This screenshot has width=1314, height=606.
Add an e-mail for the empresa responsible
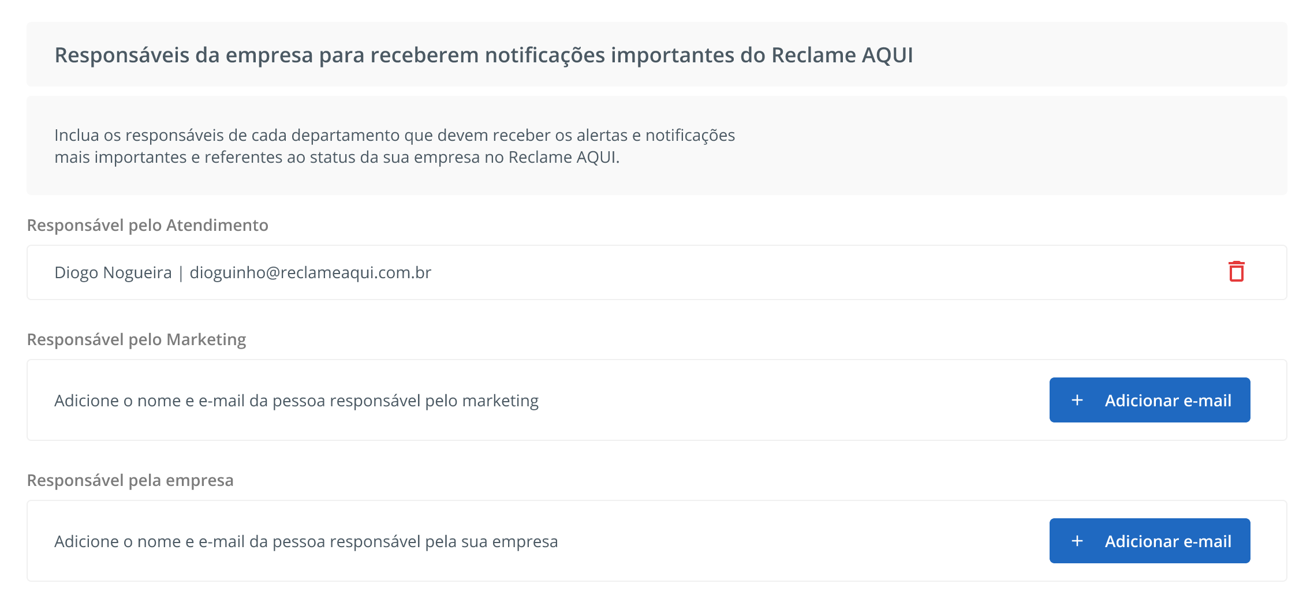tap(1149, 541)
